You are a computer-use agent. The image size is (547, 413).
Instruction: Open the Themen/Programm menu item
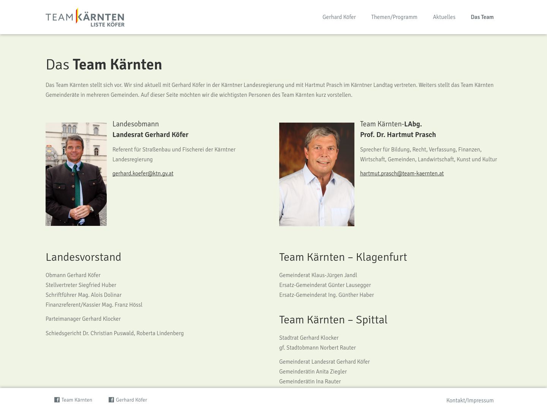pos(394,17)
